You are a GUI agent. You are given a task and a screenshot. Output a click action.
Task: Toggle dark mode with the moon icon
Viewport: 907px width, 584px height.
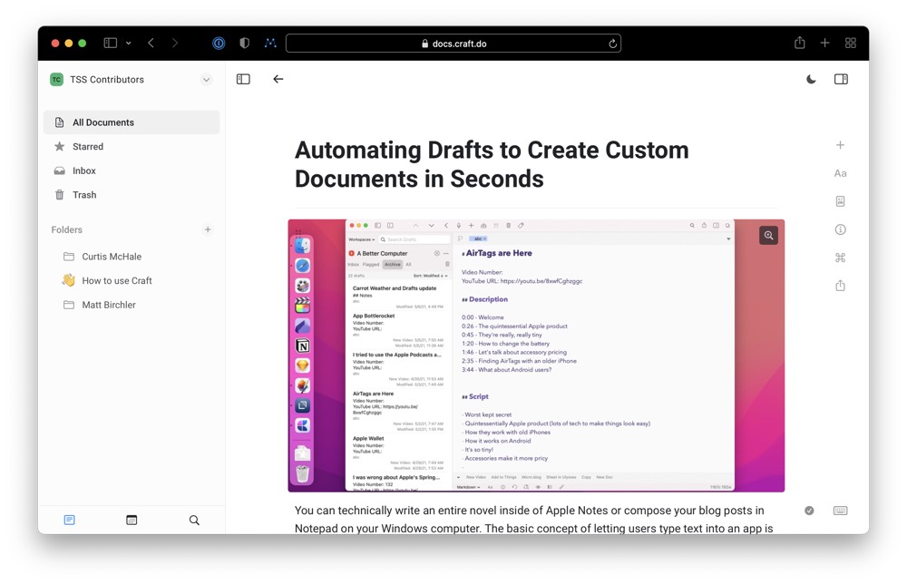pyautogui.click(x=812, y=79)
